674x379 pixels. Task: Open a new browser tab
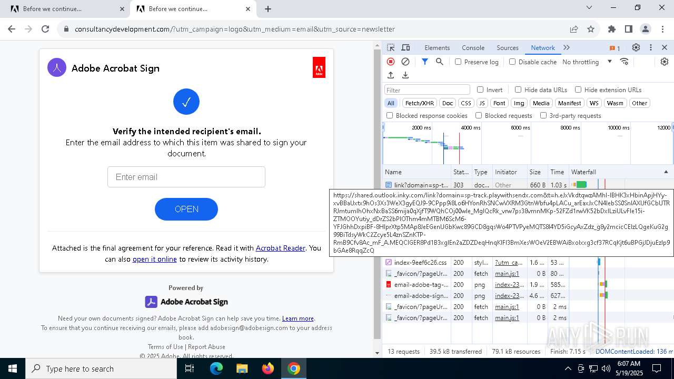tap(268, 9)
